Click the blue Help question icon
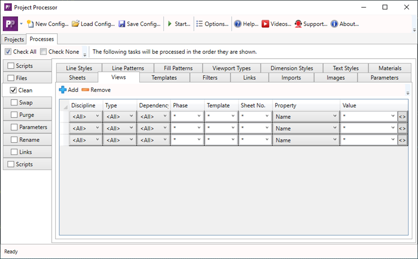Screen dimensions: 418x259 tap(238, 24)
